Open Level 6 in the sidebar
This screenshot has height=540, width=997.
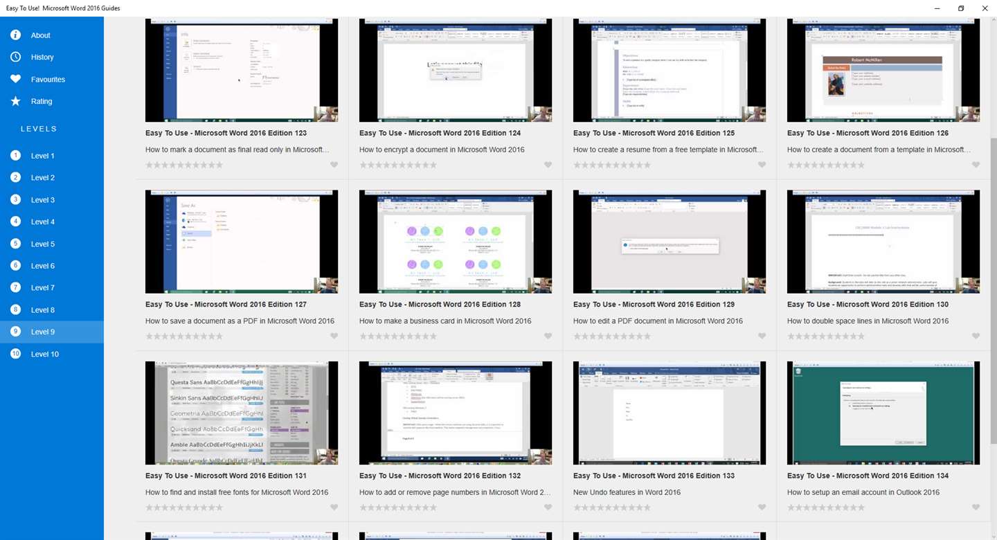pyautogui.click(x=52, y=266)
